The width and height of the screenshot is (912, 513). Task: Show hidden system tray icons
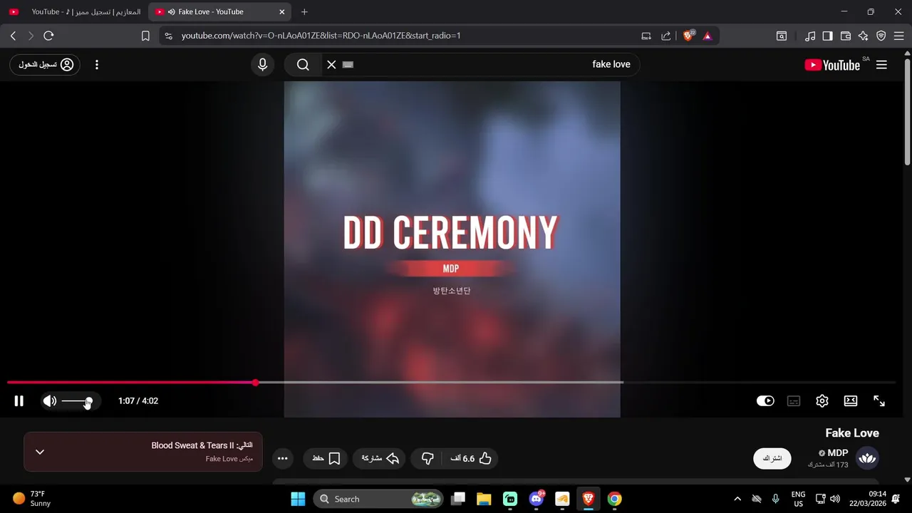coord(737,499)
